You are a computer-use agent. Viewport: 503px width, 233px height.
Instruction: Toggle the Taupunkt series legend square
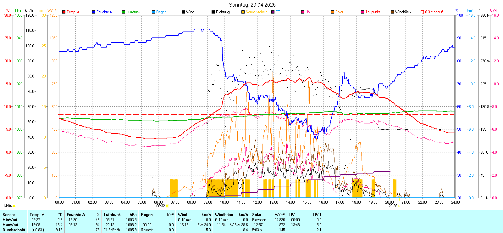[x=362, y=12]
